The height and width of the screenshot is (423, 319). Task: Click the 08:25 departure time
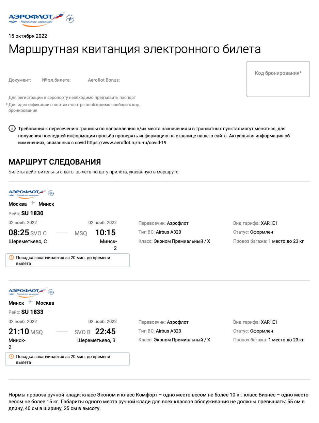(x=18, y=233)
